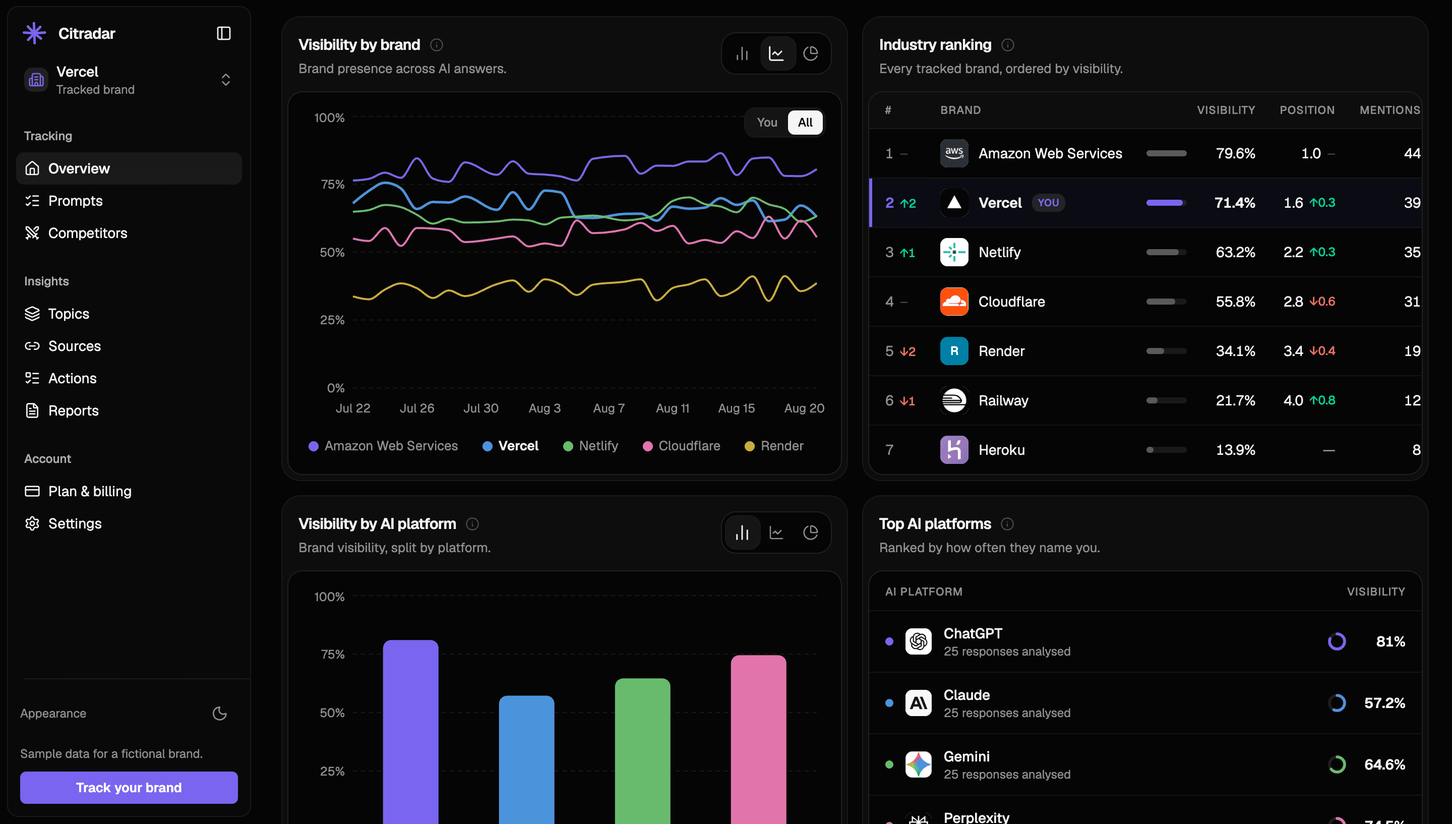Open Settings page
Screen dimensions: 1452x824
pos(129,523)
